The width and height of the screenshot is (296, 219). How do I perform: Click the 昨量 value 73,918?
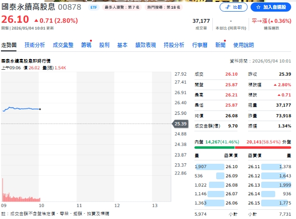click(283, 116)
